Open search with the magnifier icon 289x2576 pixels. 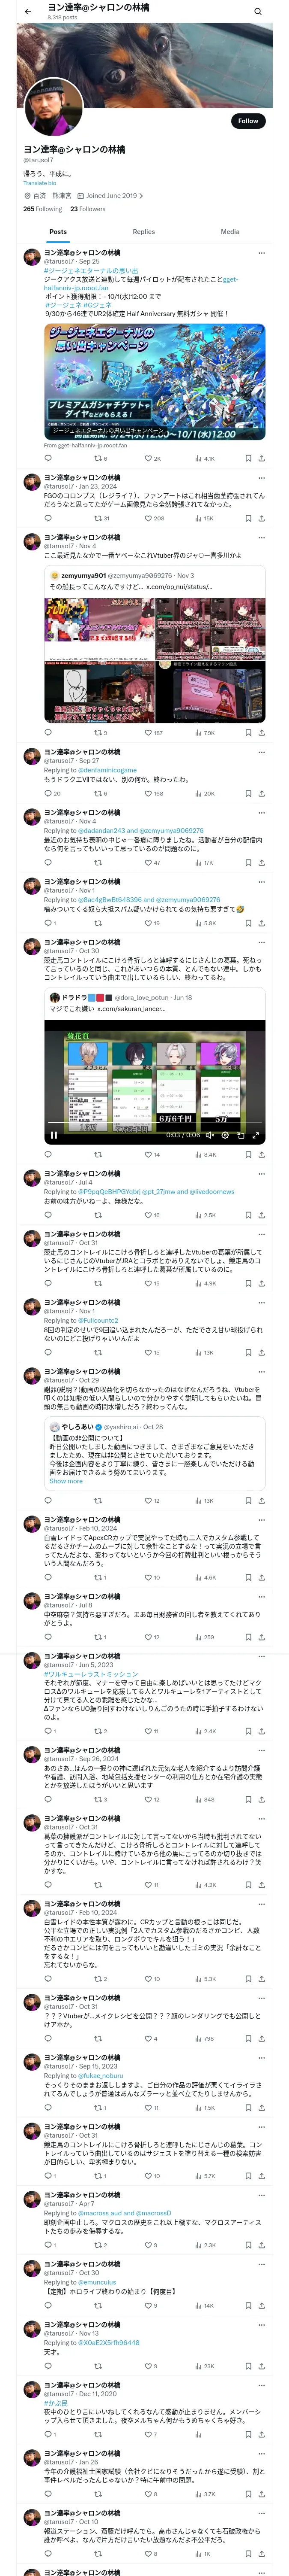pyautogui.click(x=257, y=11)
